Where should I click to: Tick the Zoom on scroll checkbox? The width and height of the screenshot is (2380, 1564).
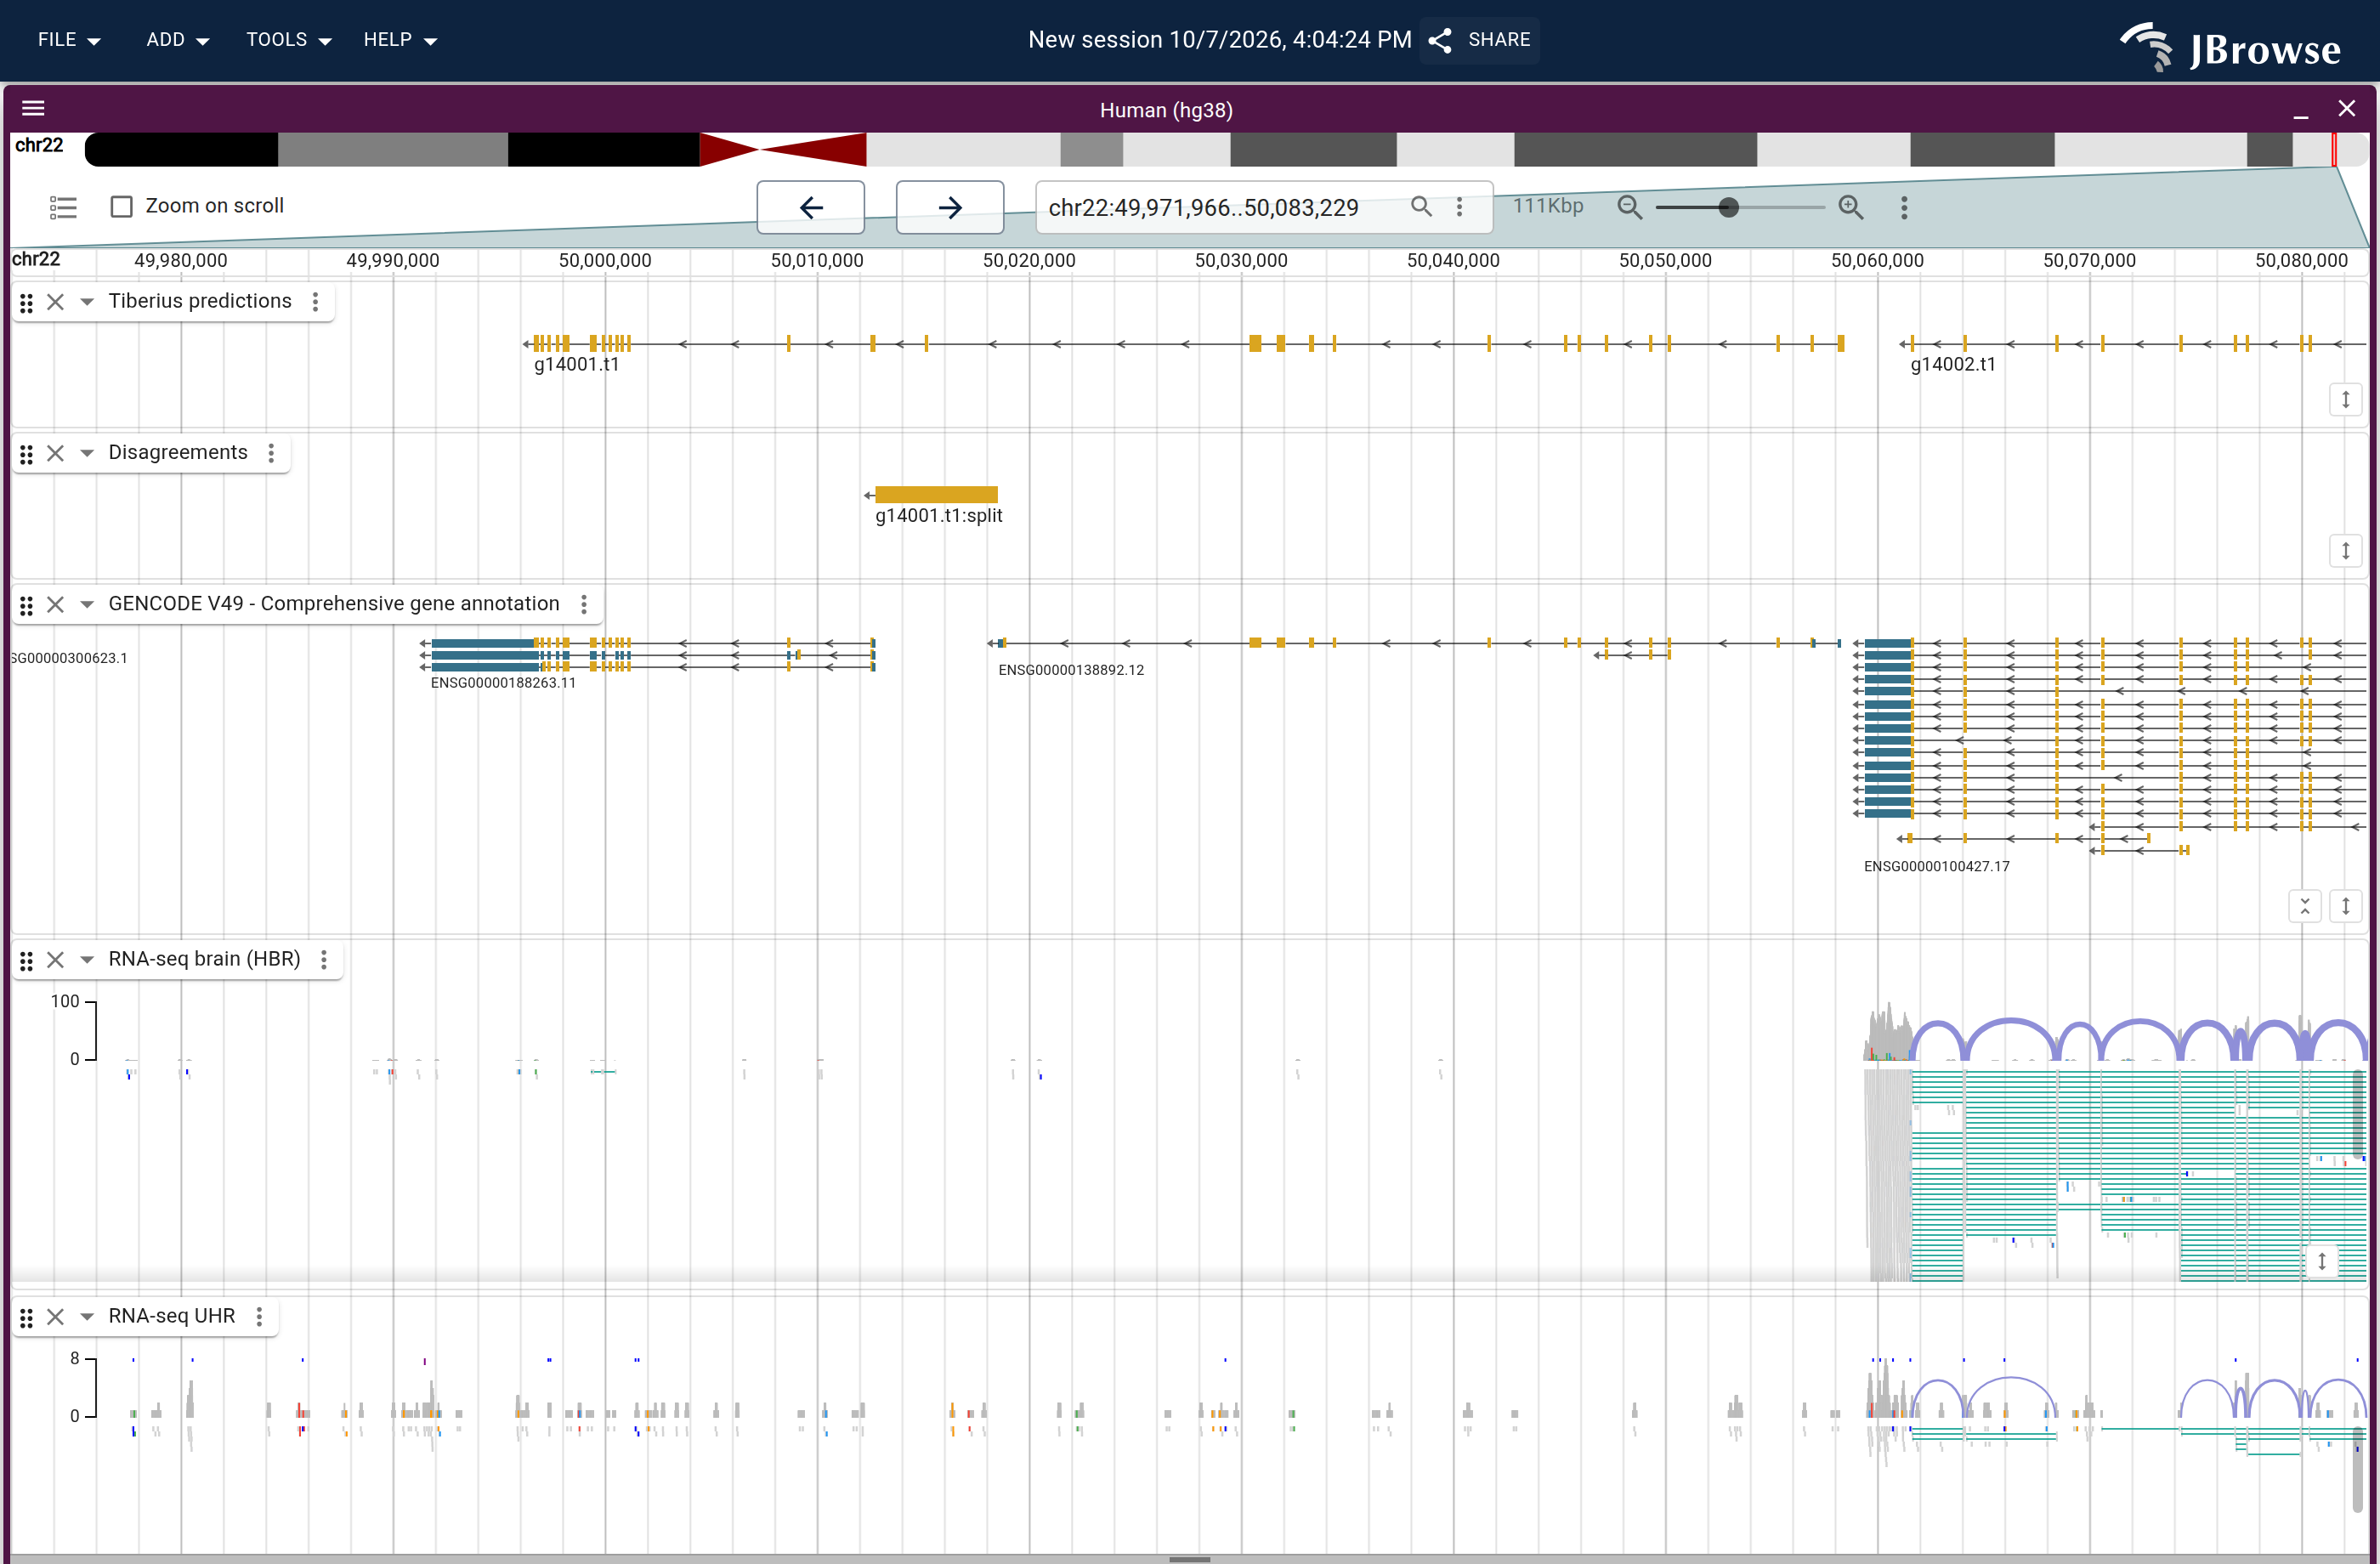[x=121, y=206]
